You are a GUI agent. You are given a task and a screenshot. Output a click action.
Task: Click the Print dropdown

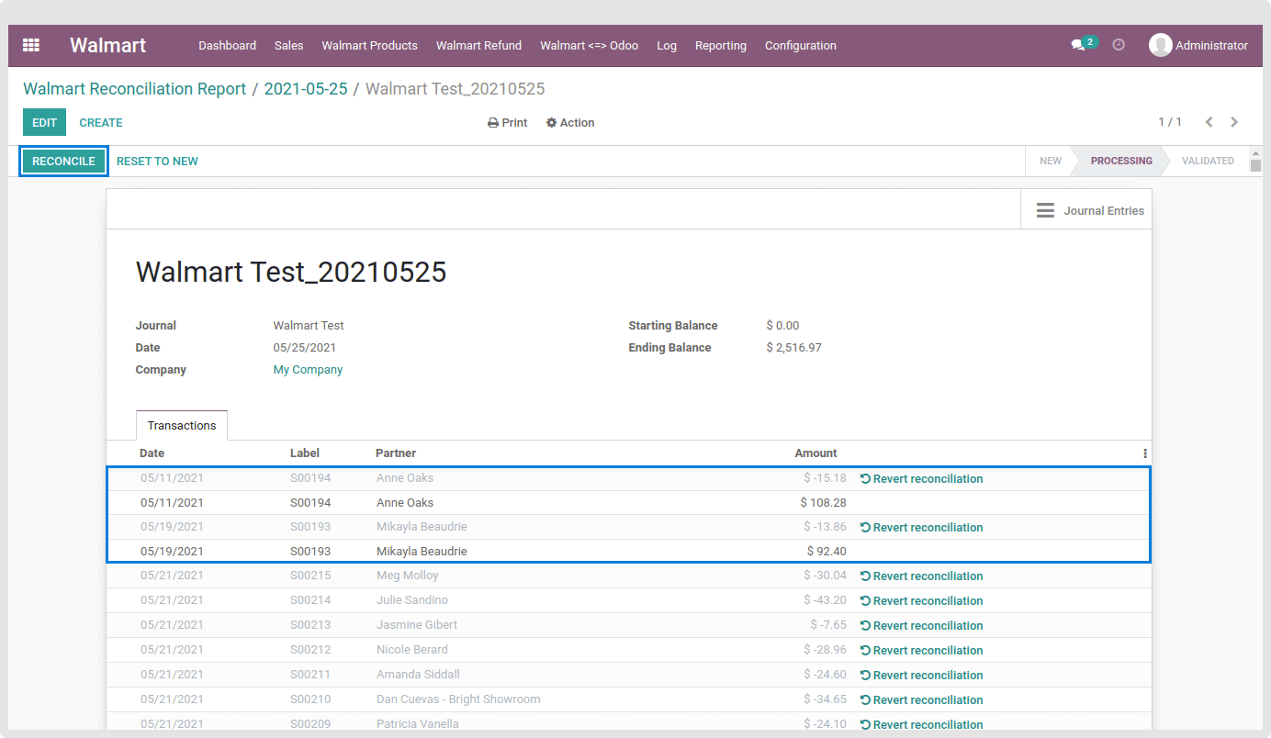click(x=508, y=123)
